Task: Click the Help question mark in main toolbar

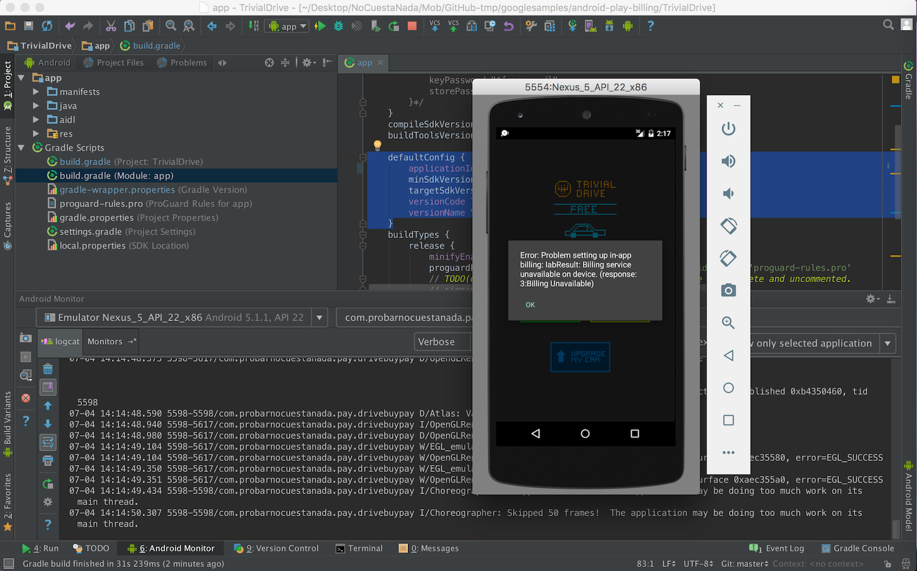Action: [x=650, y=26]
